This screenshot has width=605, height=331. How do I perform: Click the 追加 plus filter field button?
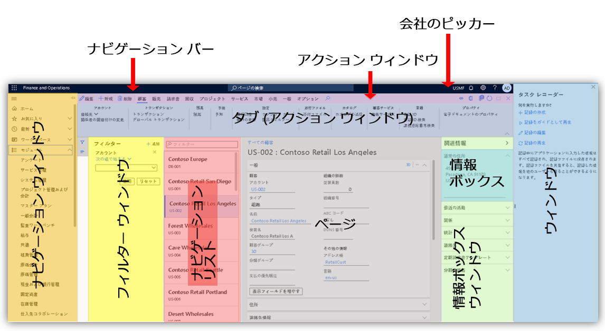tap(153, 144)
